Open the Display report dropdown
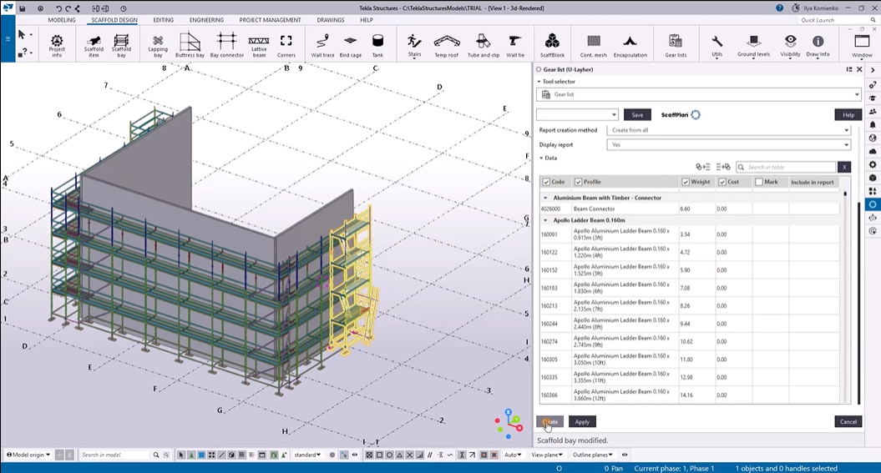881x473 pixels. tap(729, 145)
